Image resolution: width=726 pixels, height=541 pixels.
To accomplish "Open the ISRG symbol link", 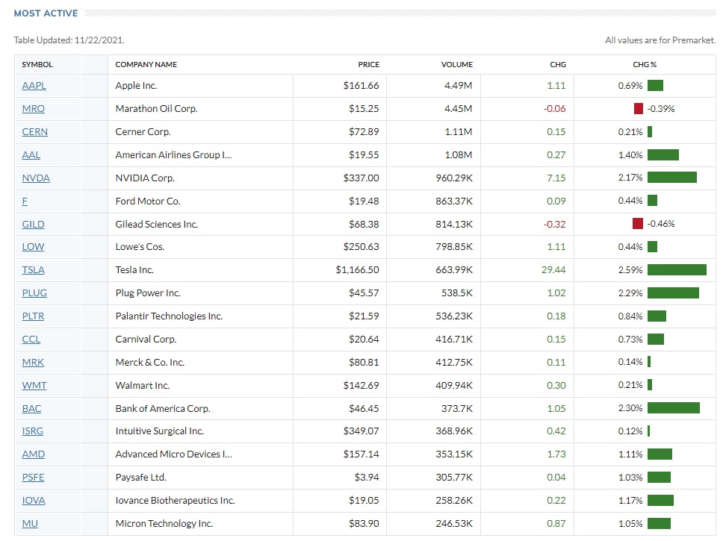I will pyautogui.click(x=32, y=431).
